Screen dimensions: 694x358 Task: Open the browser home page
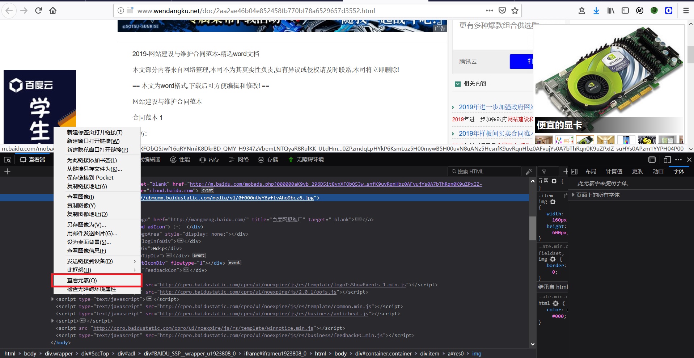click(x=53, y=10)
